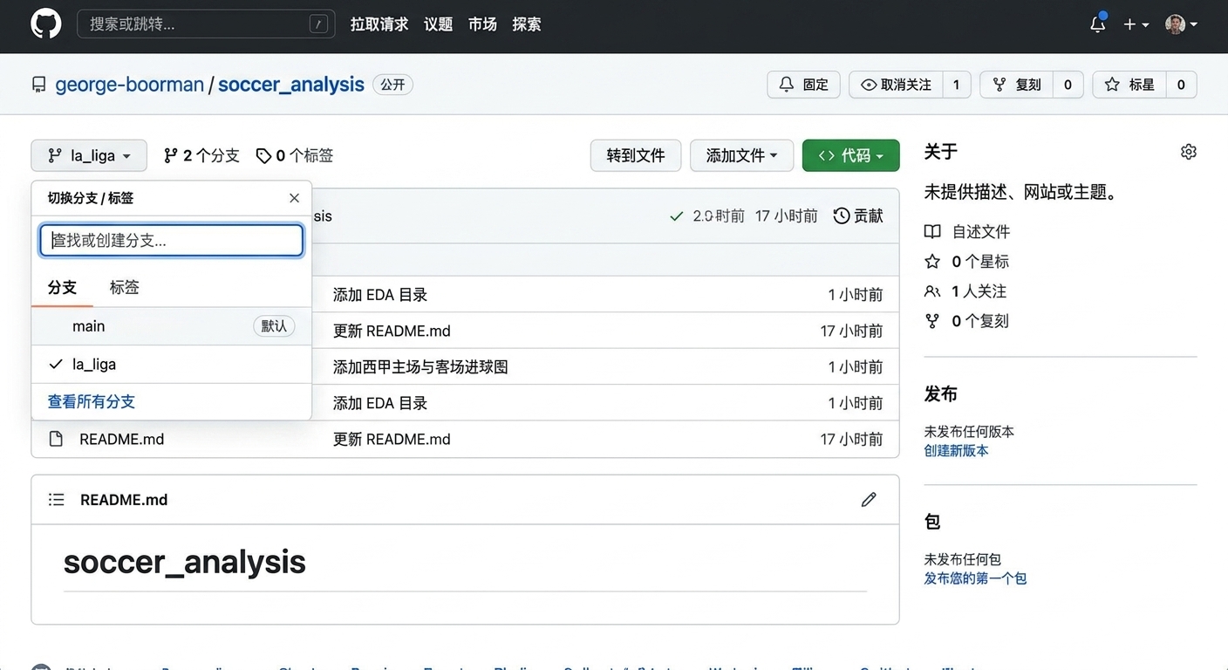1228x670 pixels.
Task: Expand the la_liga branch selector
Action: click(89, 155)
